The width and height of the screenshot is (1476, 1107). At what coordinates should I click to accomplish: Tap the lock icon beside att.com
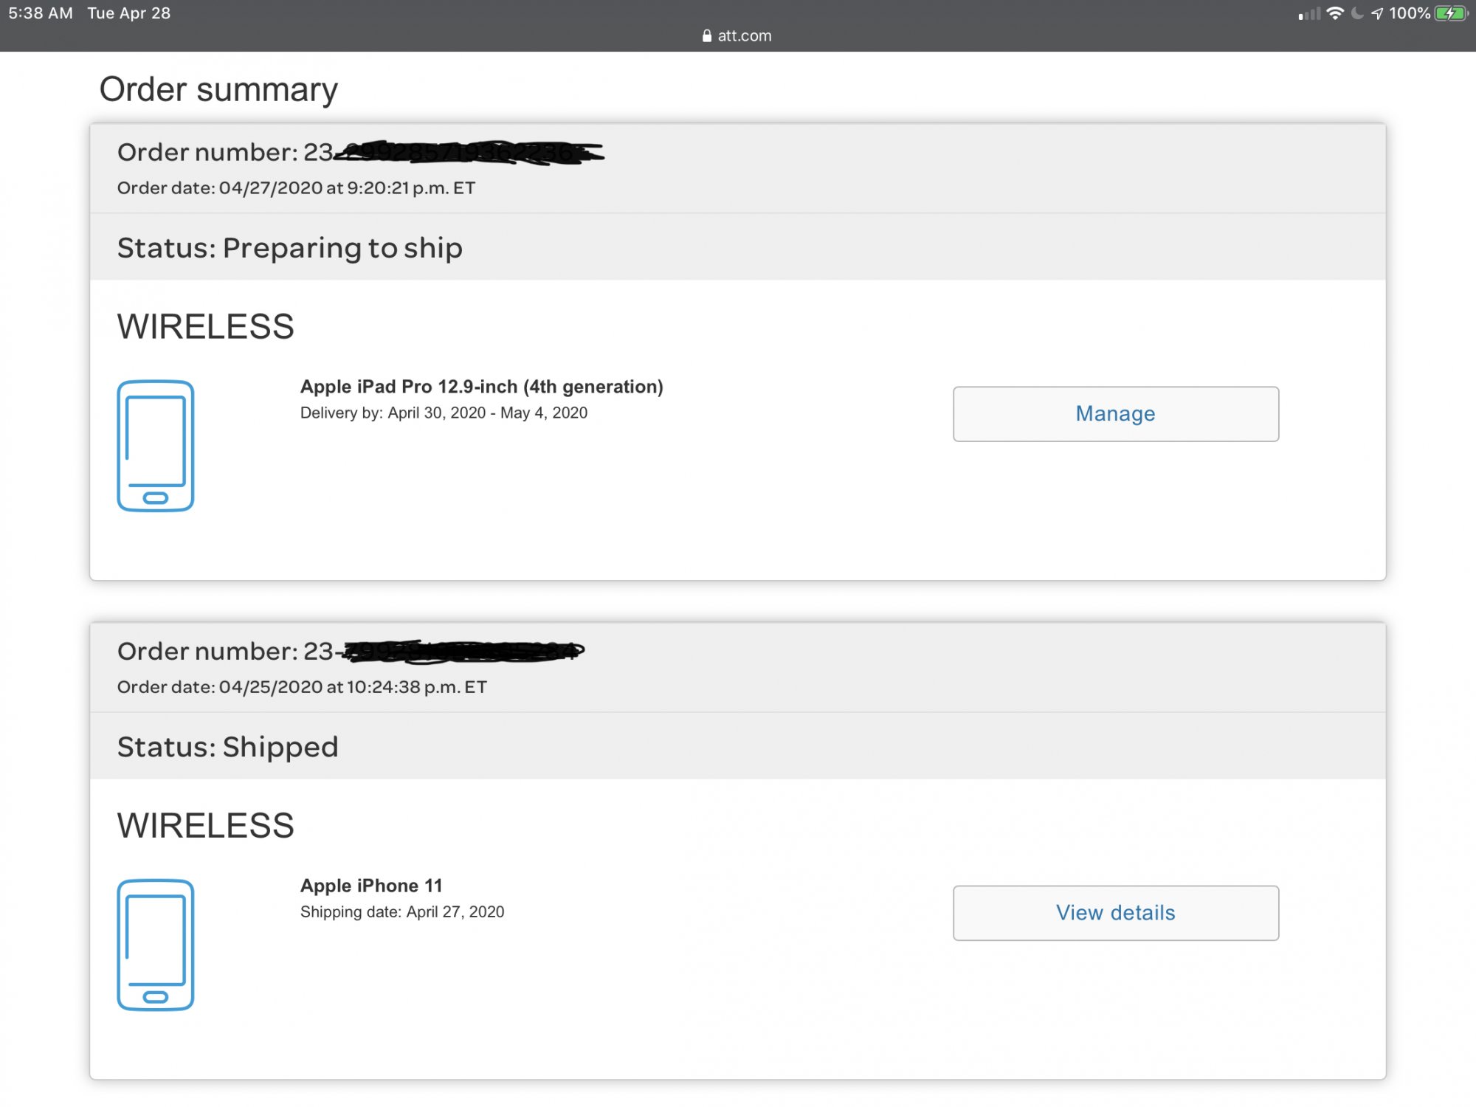coord(707,35)
